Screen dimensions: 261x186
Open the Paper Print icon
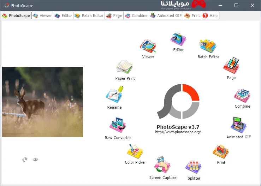tap(125, 67)
